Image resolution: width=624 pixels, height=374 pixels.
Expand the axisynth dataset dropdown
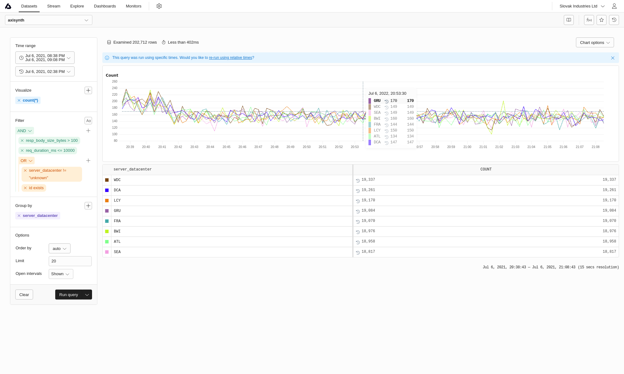click(x=49, y=20)
